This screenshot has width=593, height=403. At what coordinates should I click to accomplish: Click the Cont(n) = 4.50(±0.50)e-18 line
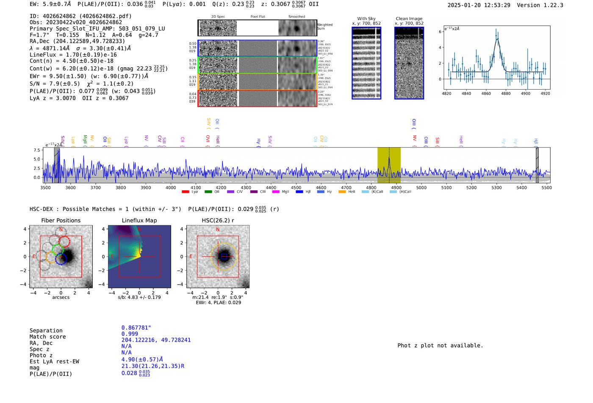click(x=72, y=61)
